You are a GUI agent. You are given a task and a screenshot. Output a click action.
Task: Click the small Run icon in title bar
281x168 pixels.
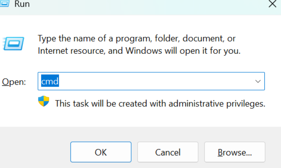click(4, 4)
